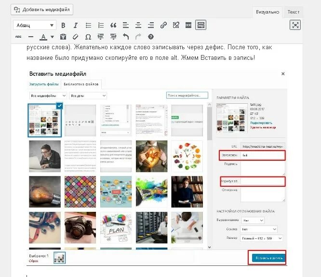Viewport: 321px width, 277px height.
Task: Click the media grid scroll-down arrow
Action: (209, 247)
